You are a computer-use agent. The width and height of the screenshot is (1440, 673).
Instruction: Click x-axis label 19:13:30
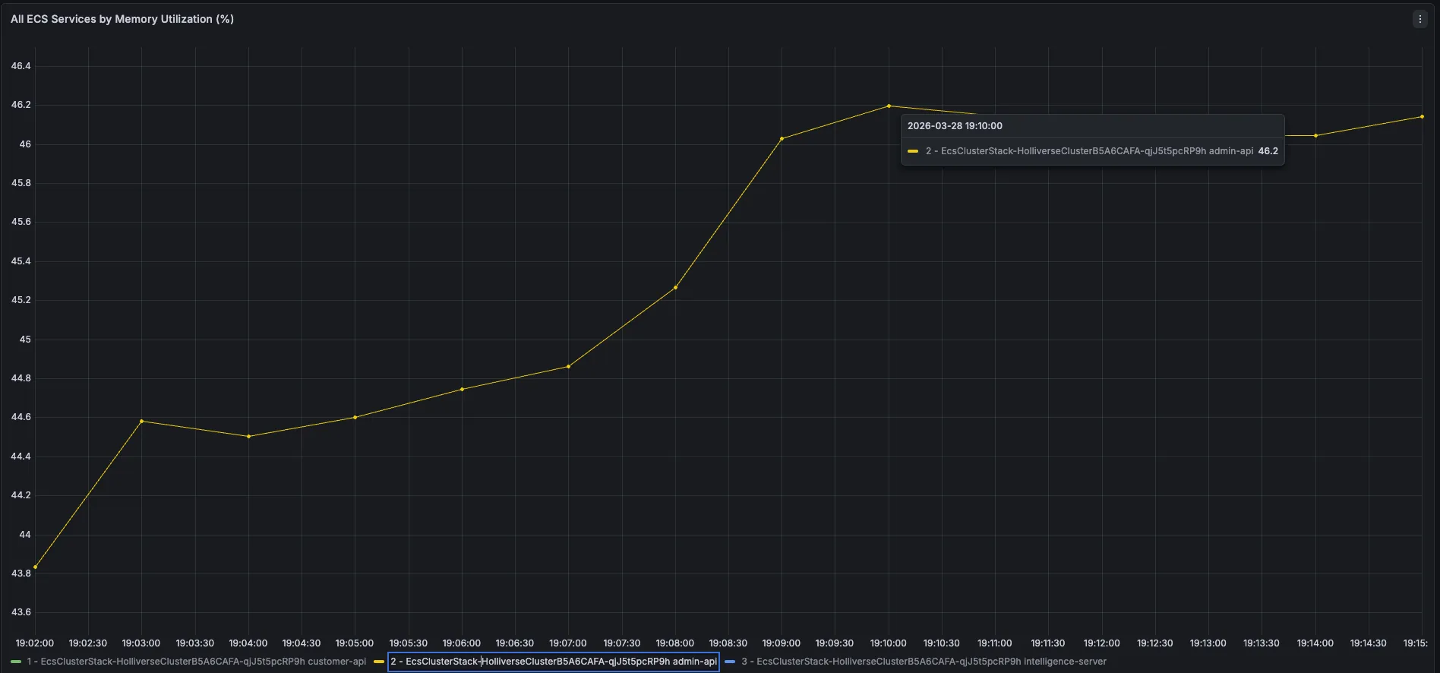click(x=1261, y=643)
